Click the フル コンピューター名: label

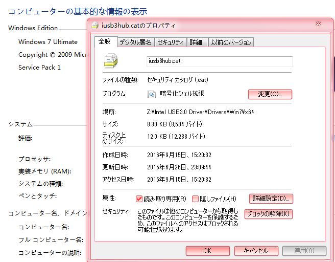pyautogui.click(x=51, y=240)
